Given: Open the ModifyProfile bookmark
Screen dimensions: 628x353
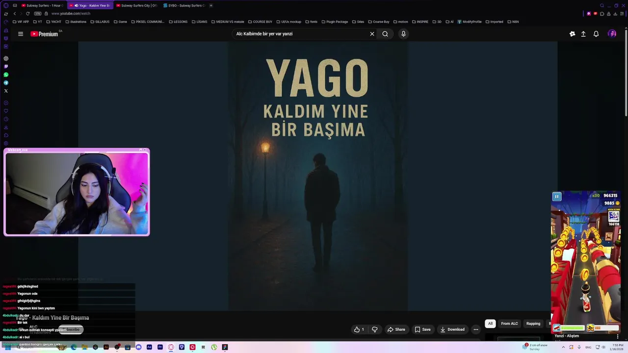Looking at the screenshot, I should coord(470,22).
